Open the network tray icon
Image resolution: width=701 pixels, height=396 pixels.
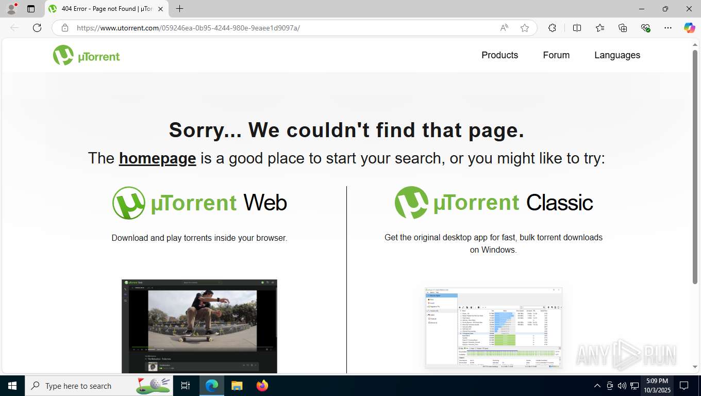[635, 386]
